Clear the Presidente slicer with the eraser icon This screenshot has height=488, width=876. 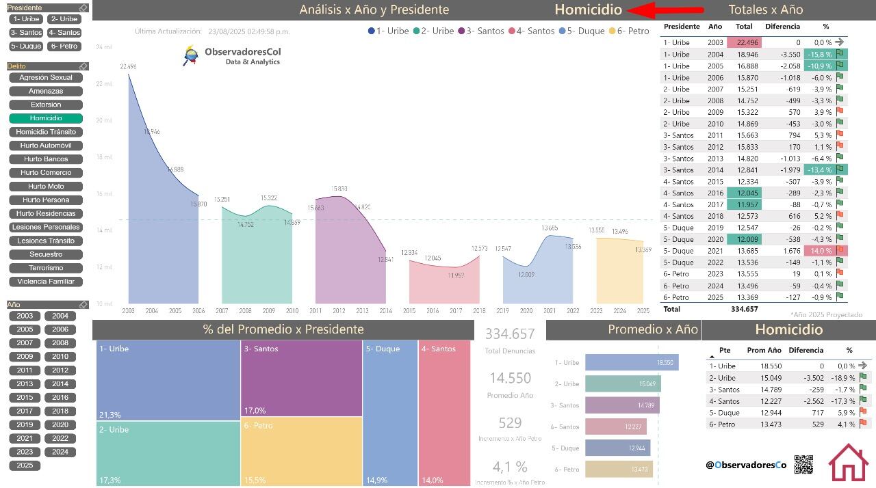coord(83,8)
